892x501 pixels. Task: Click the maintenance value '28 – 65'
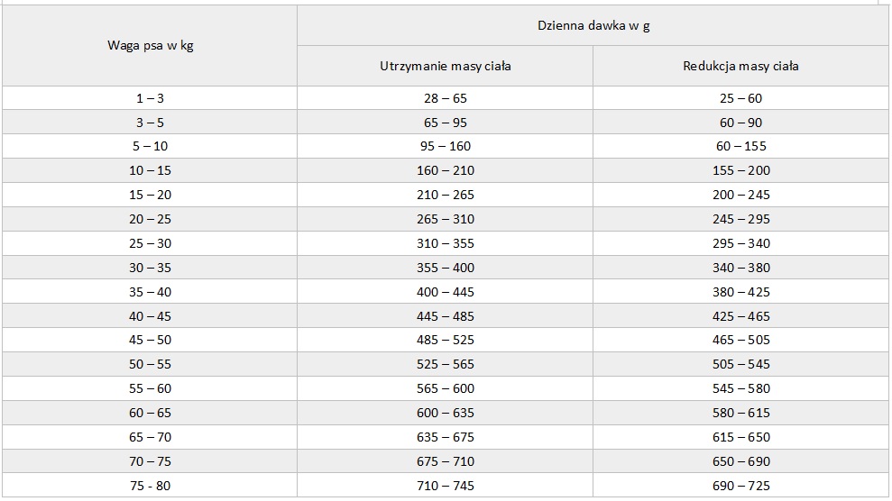click(446, 98)
